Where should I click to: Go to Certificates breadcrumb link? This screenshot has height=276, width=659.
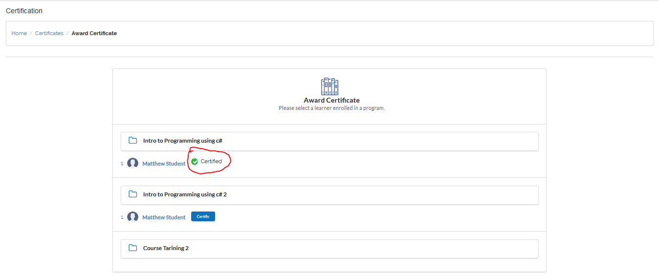tap(49, 33)
